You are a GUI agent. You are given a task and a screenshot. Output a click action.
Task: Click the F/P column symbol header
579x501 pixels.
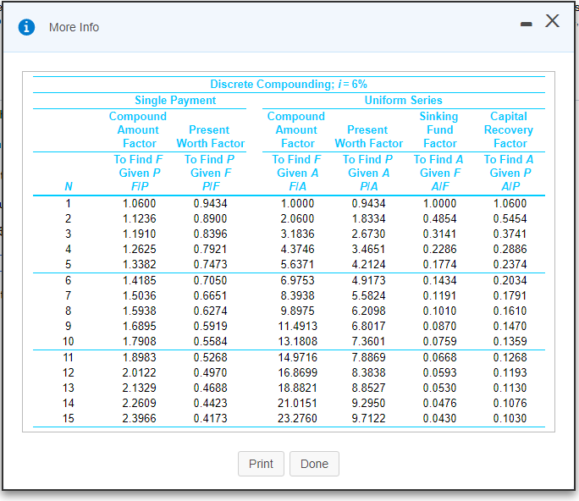[x=140, y=186]
